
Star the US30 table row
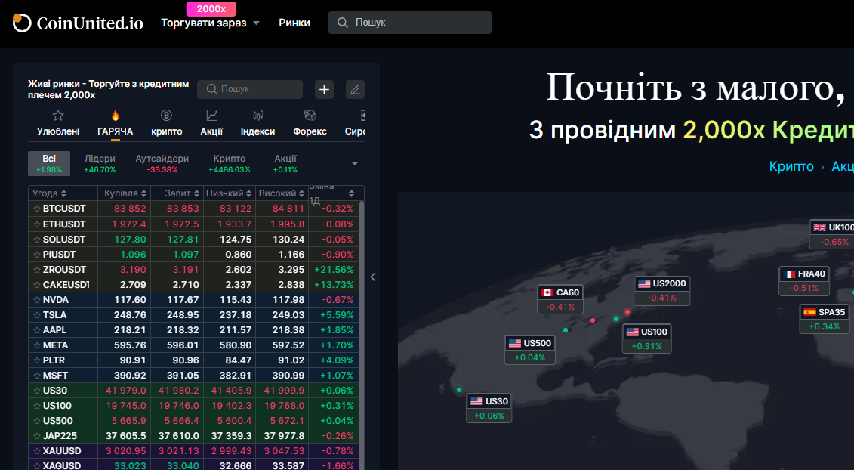37,391
